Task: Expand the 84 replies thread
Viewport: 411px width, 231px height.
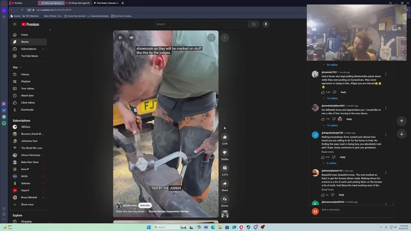Action: (x=330, y=65)
